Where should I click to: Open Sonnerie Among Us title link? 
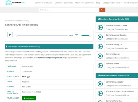tap(114, 44)
